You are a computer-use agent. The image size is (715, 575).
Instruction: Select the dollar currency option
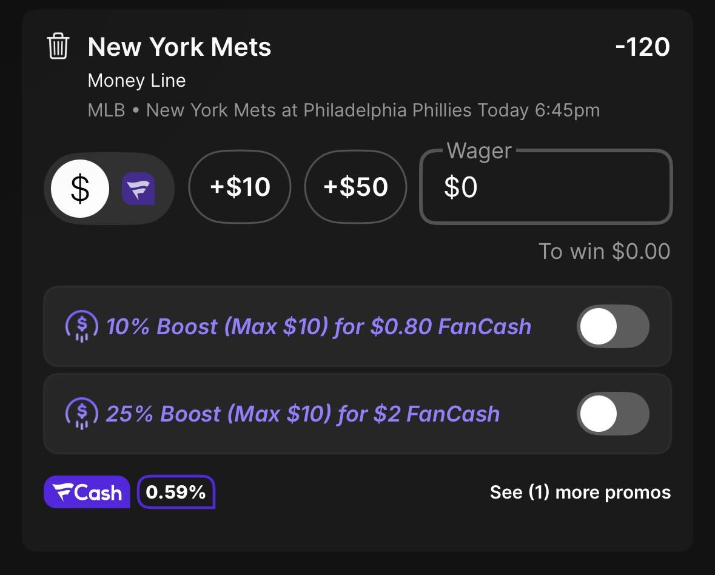pos(80,188)
